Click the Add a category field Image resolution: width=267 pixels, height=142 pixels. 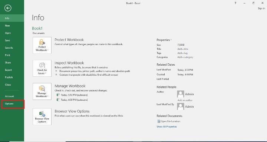[x=185, y=57]
